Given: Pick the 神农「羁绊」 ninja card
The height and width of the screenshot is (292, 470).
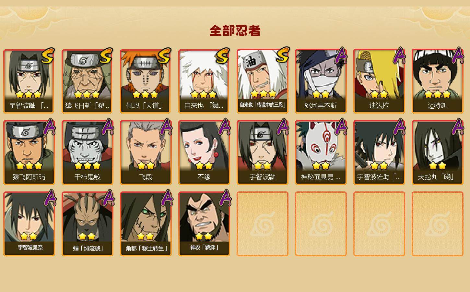Looking at the screenshot, I should coord(204,224).
